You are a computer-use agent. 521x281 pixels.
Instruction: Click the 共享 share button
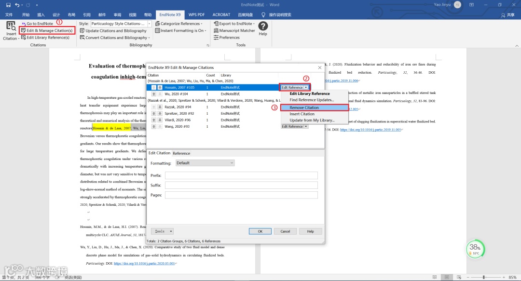tap(507, 15)
